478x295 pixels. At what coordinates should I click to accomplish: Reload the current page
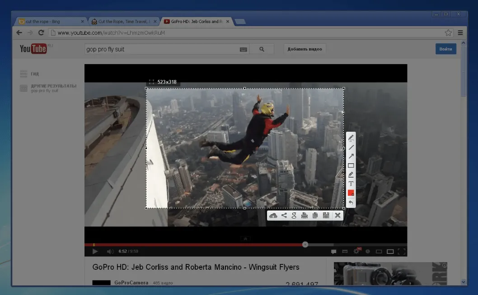click(x=41, y=32)
